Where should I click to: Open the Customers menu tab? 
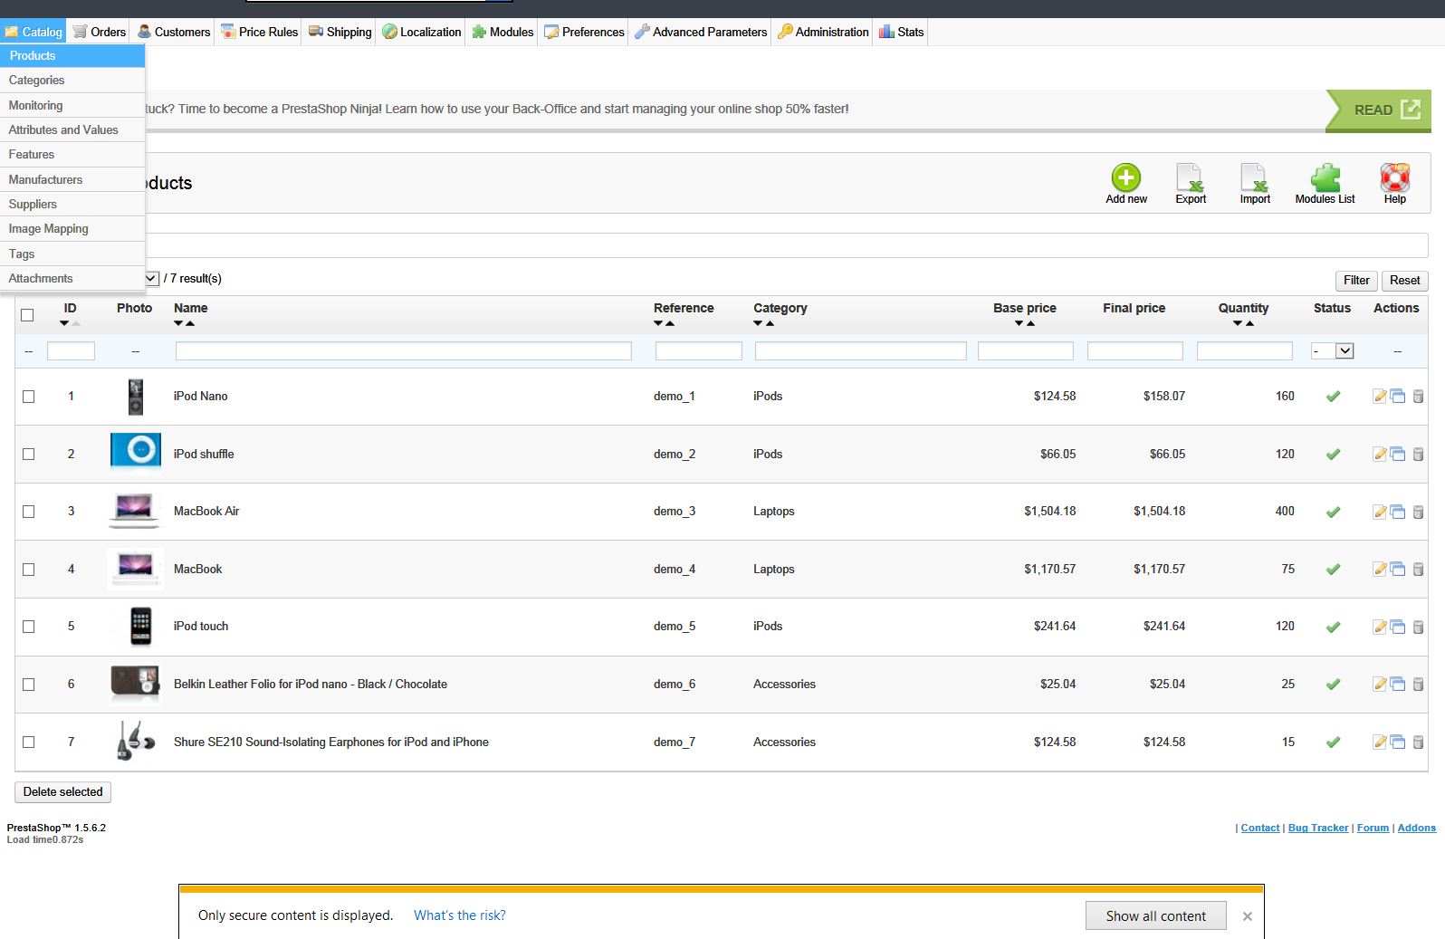tap(173, 32)
